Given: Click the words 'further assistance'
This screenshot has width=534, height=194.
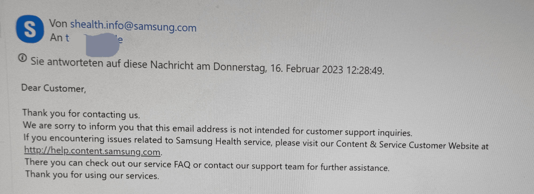Looking at the screenshot, I should [x=355, y=167].
